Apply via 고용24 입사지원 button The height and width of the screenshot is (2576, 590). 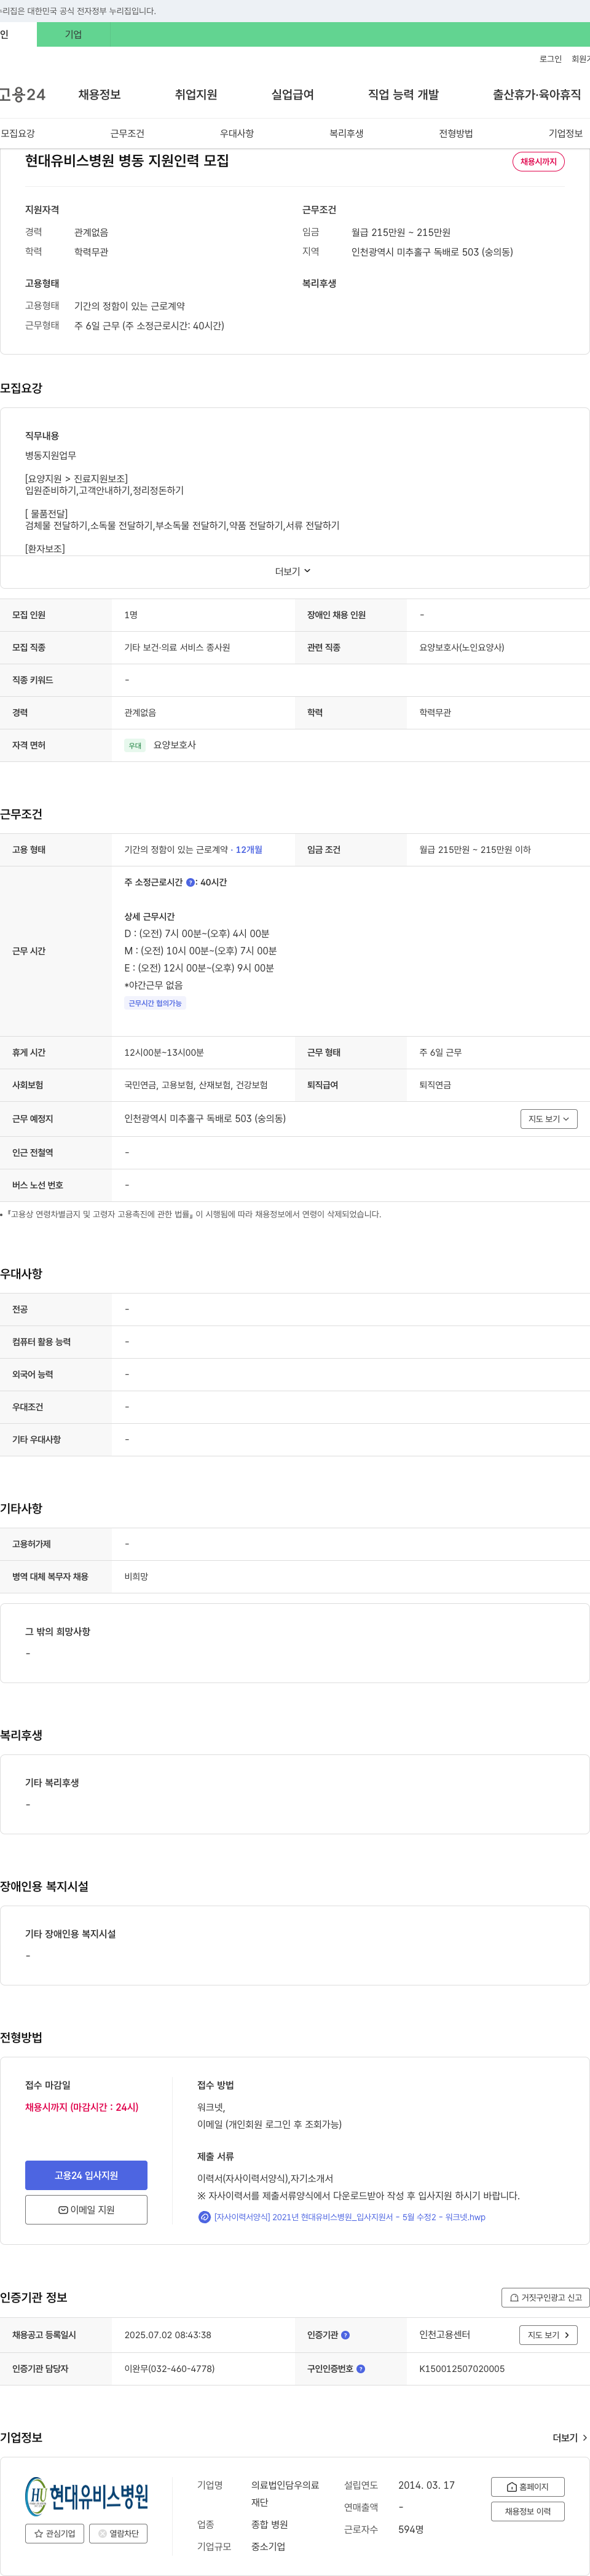86,2175
